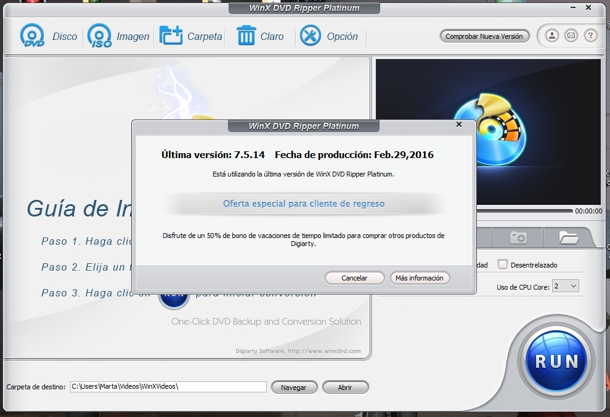Click the Carpeta de destino path field

168,386
